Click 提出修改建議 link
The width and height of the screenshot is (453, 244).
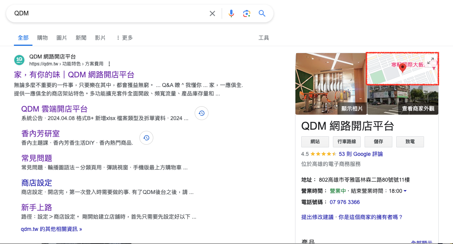(x=317, y=217)
